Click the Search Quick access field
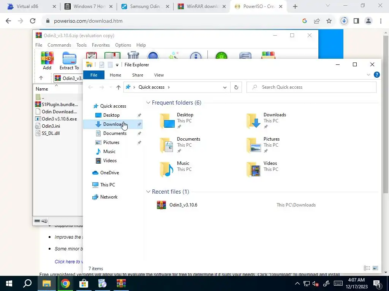389x291 pixels. coord(312,87)
